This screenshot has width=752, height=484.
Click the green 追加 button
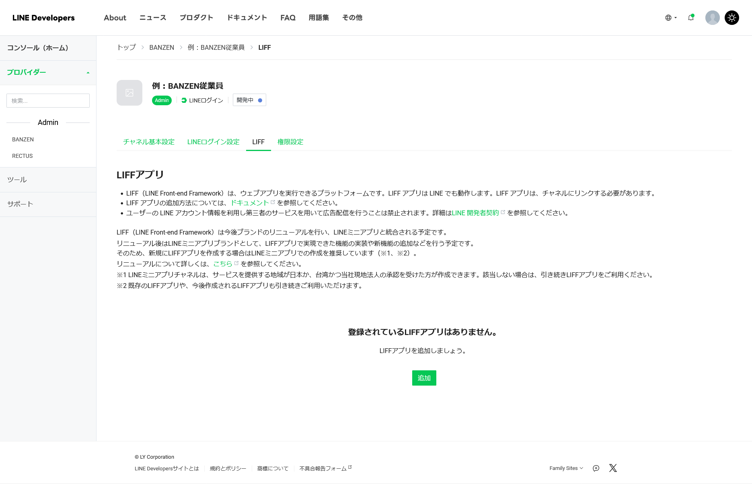[424, 378]
